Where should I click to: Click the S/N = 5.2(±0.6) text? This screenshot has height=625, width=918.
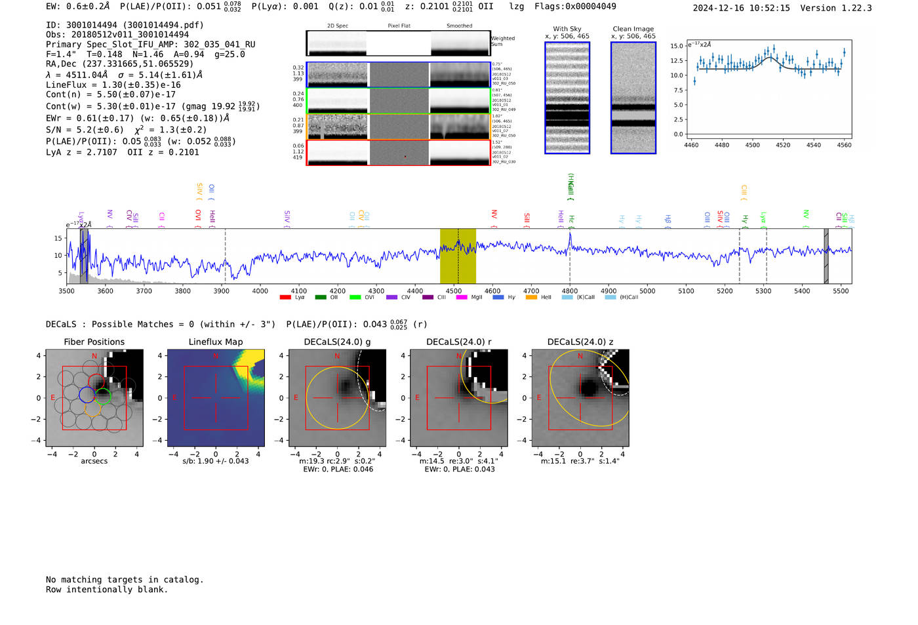[x=85, y=130]
